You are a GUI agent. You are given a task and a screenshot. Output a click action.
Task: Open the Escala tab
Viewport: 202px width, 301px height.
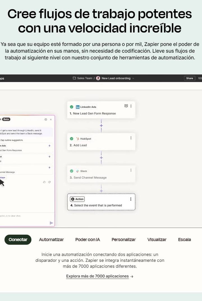click(185, 240)
